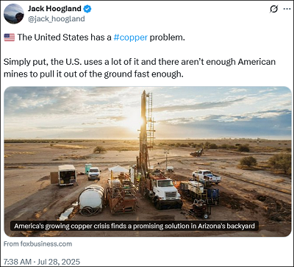Click the US flag emoji
294x267 pixels.
10,38
